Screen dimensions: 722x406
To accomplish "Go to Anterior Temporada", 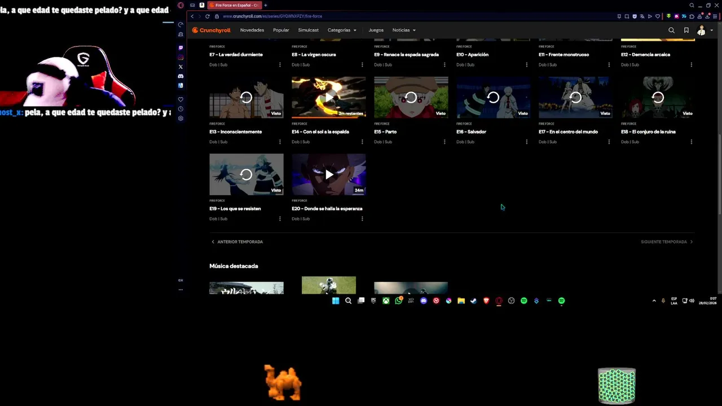I will pos(237,242).
